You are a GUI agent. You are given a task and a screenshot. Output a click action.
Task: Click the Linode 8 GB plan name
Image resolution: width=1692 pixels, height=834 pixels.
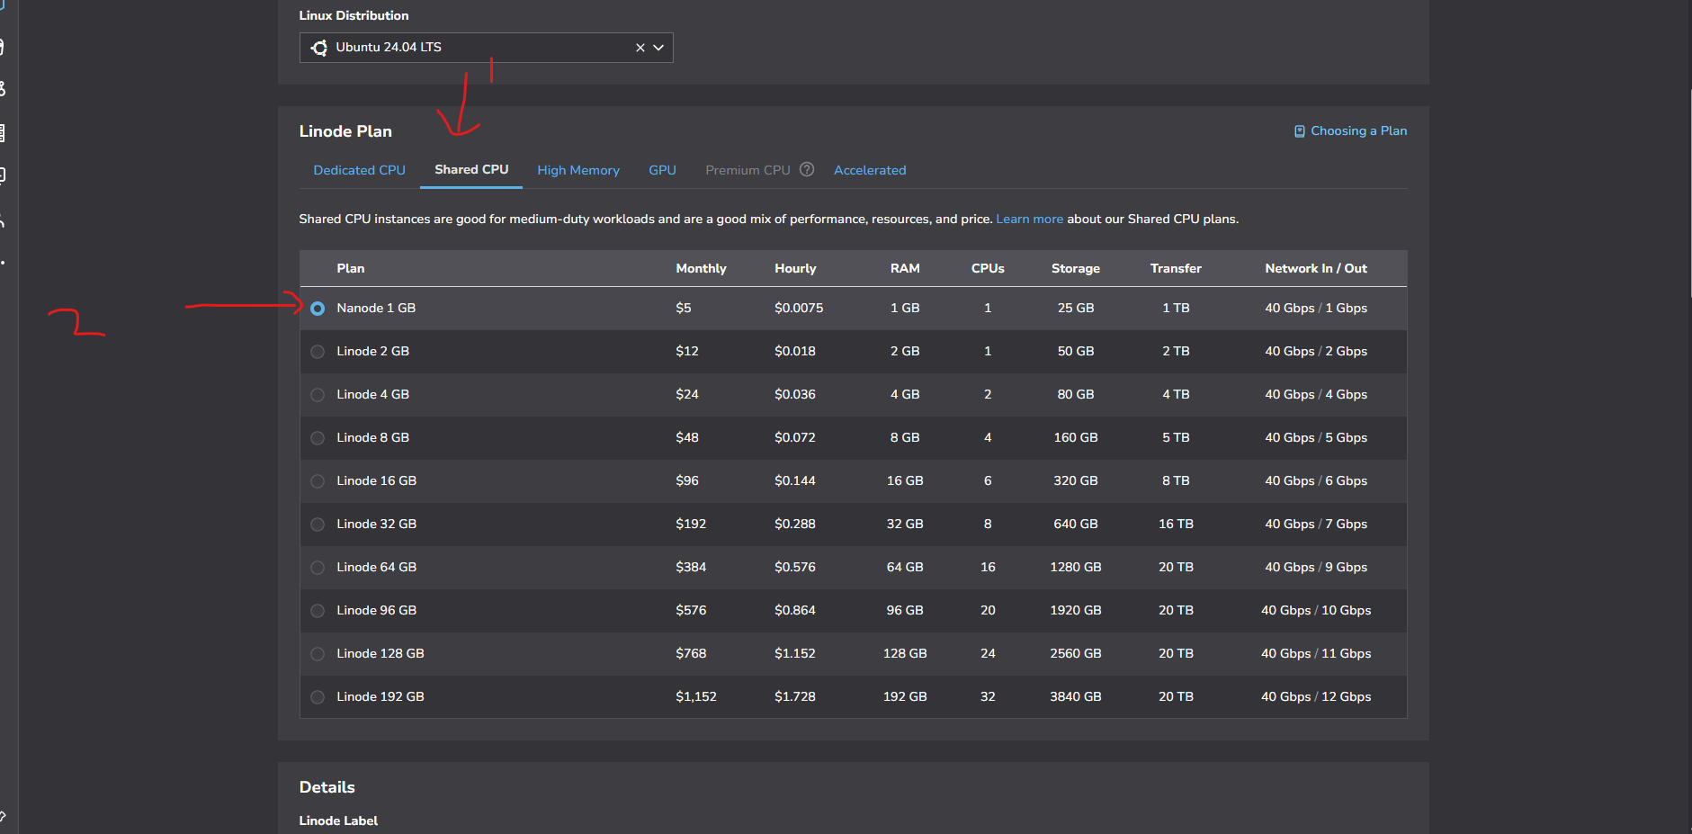click(x=373, y=437)
